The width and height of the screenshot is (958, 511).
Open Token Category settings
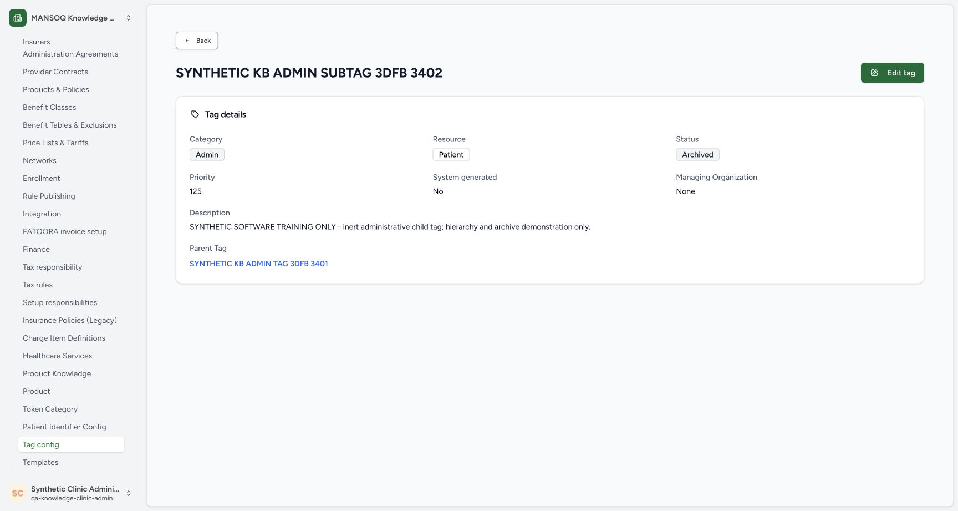click(50, 409)
